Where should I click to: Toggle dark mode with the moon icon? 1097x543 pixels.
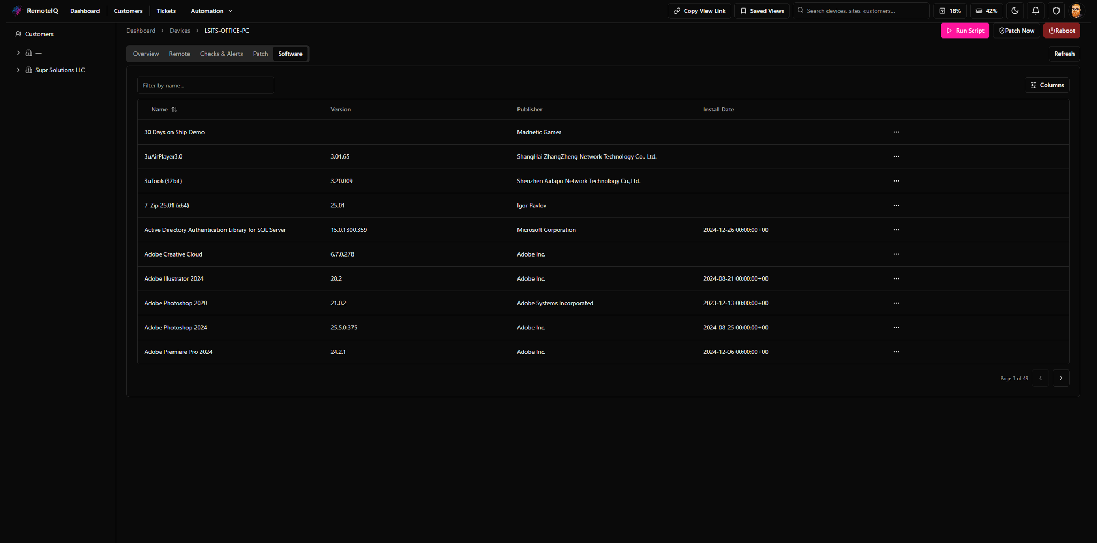point(1015,11)
